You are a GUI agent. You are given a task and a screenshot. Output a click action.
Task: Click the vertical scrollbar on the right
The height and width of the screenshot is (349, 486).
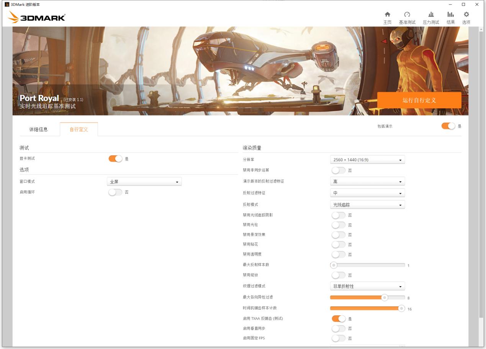[x=481, y=172]
